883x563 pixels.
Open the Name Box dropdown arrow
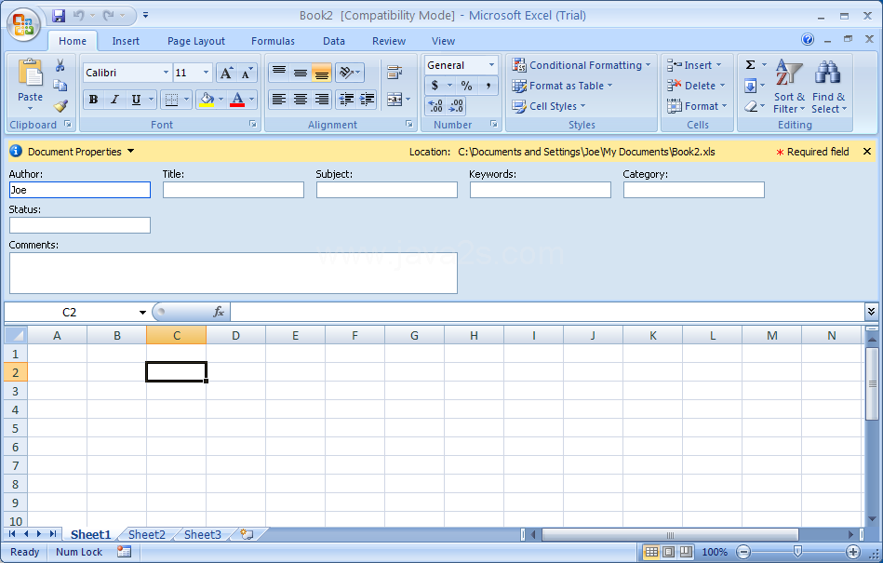pyautogui.click(x=142, y=312)
